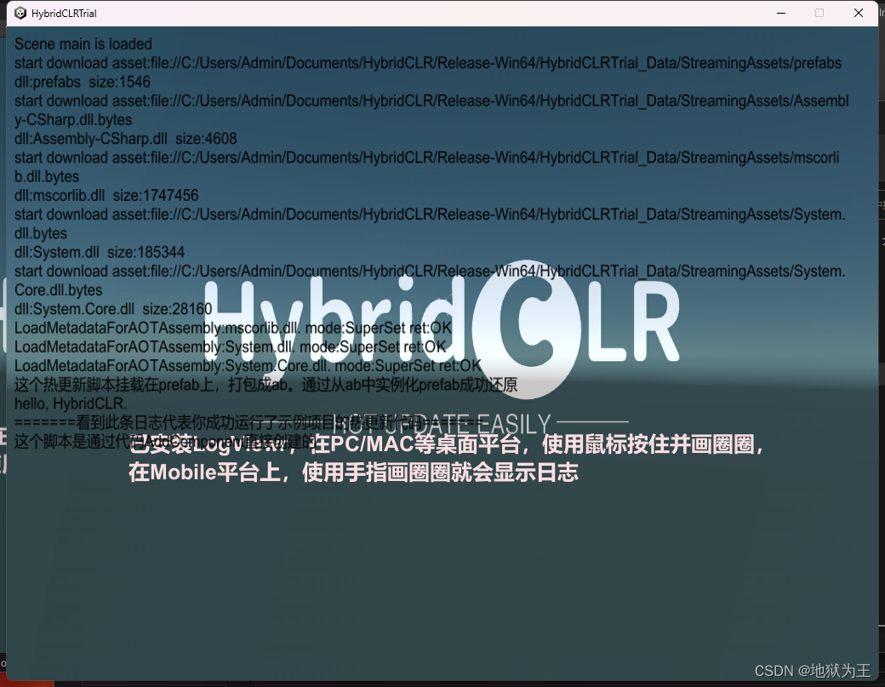The height and width of the screenshot is (687, 885).
Task: Click the 'hello, HybridCLR.' log entry
Action: click(x=61, y=404)
